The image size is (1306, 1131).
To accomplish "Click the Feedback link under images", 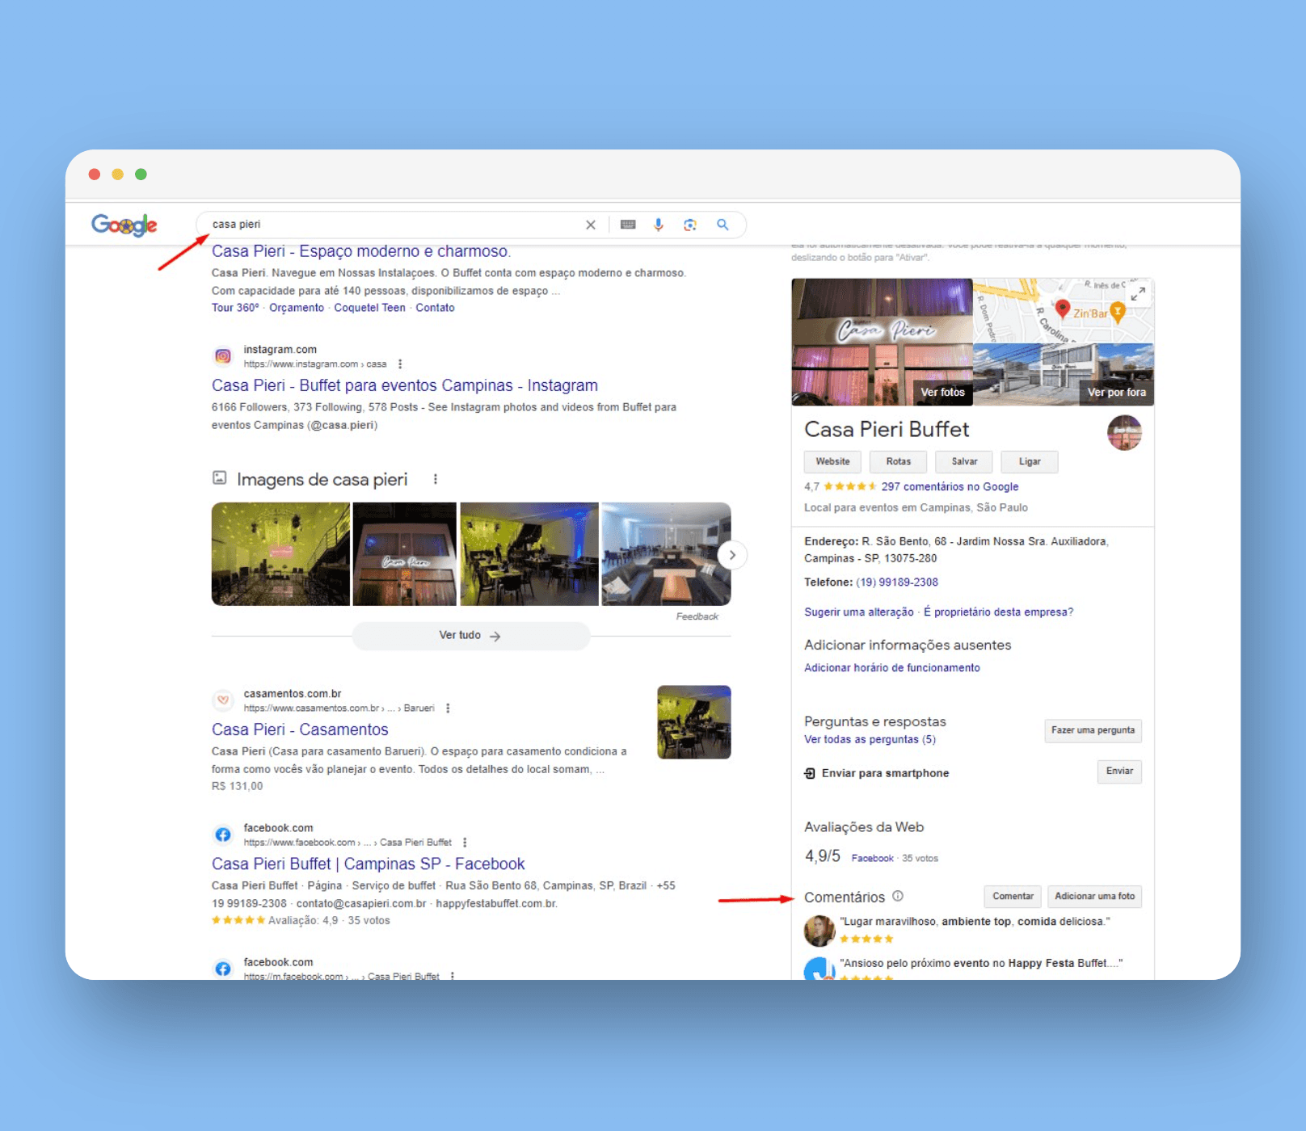I will (697, 616).
